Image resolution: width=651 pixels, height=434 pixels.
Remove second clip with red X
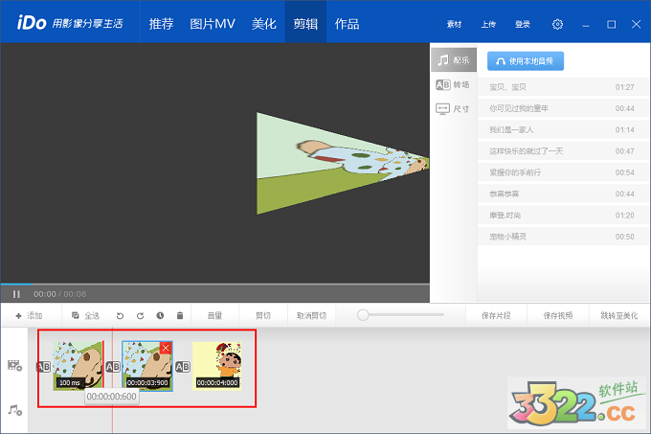point(166,348)
